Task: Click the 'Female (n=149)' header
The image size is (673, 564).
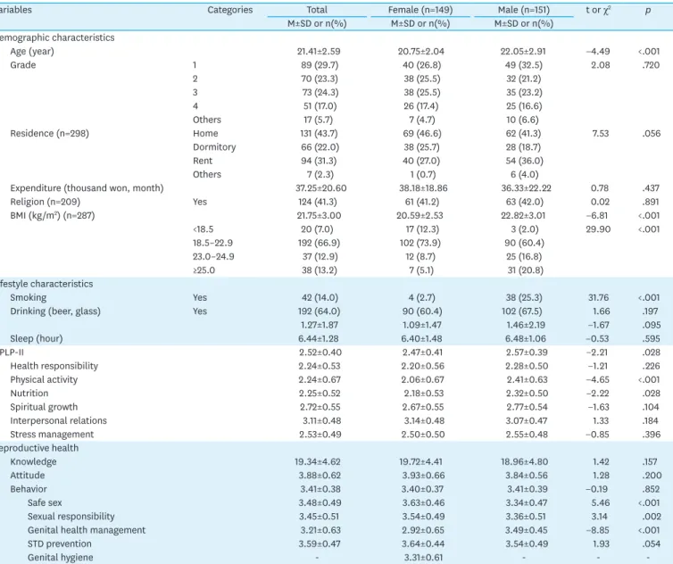Action: (x=420, y=10)
